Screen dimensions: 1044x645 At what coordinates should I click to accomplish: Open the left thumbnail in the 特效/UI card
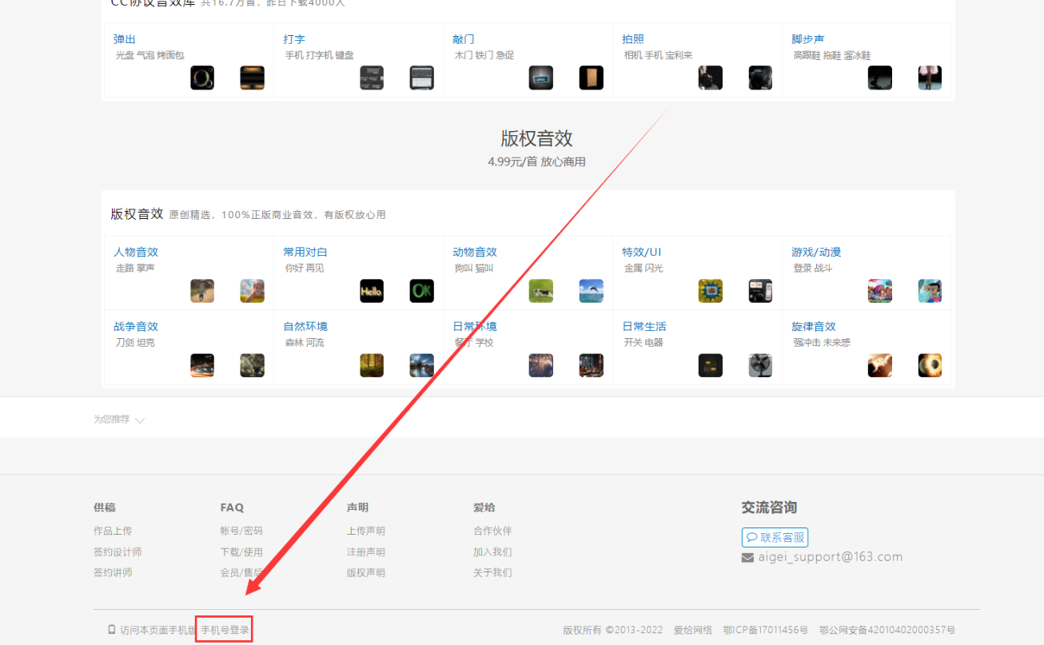[x=711, y=291]
